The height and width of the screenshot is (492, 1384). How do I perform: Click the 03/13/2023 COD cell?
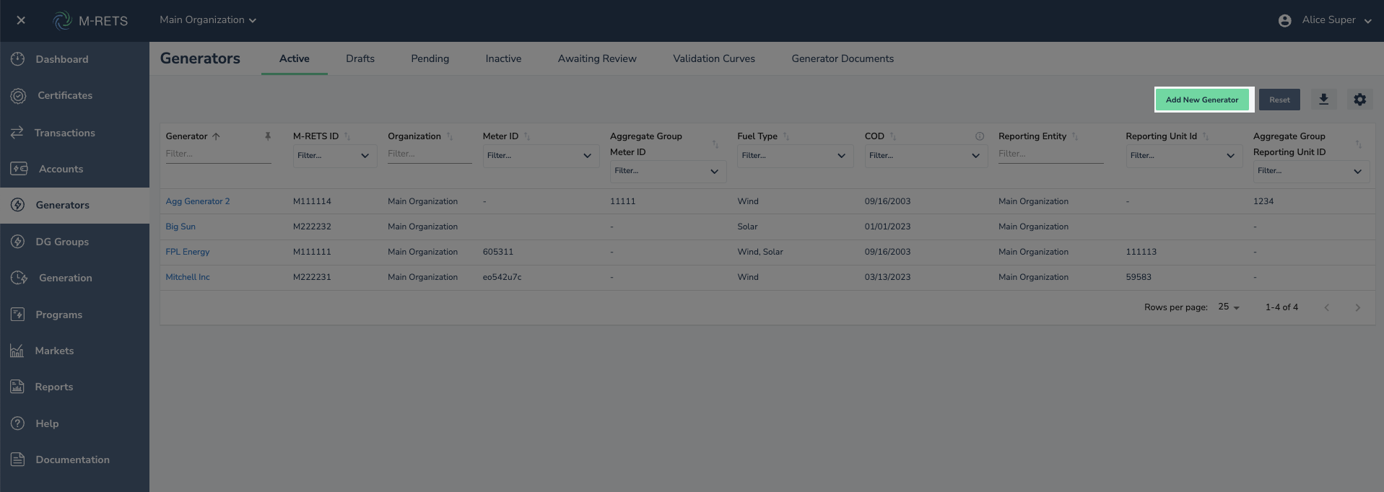point(887,277)
